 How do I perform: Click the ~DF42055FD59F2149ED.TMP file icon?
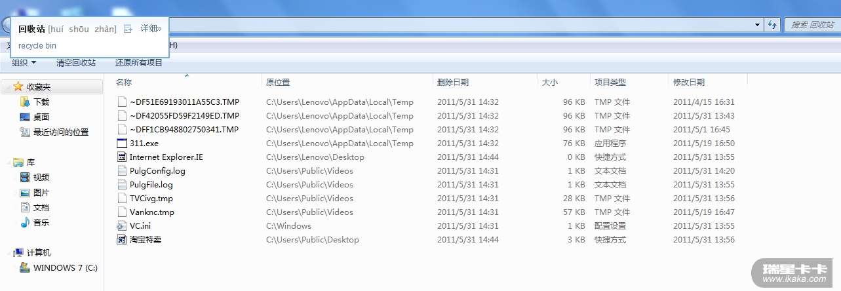121,116
